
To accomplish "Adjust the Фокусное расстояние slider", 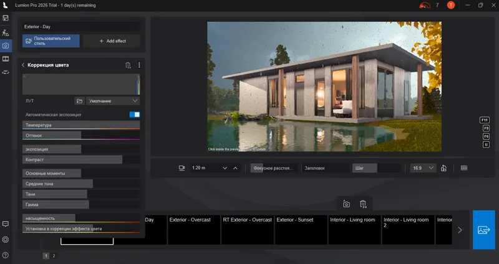I will tap(274, 168).
